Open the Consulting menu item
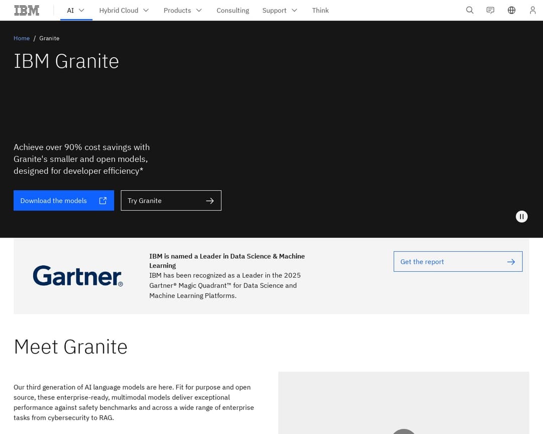The height and width of the screenshot is (434, 543). click(233, 11)
